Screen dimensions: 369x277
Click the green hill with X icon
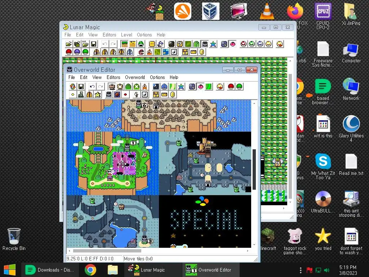[137, 87]
